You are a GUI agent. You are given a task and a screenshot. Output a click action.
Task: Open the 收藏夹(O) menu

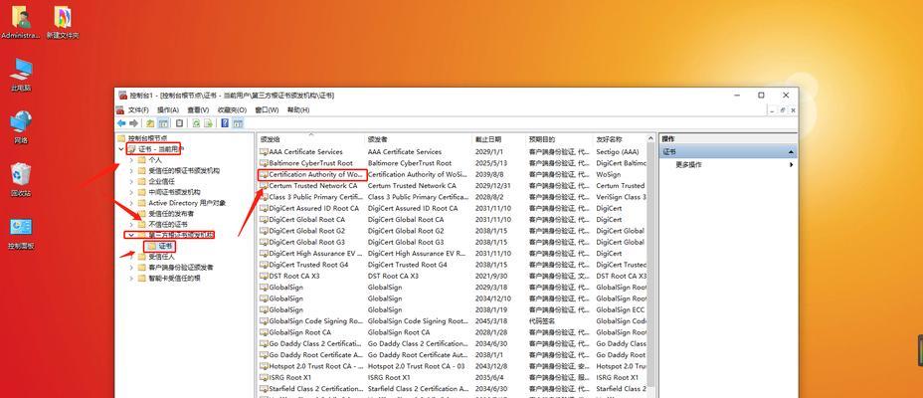pyautogui.click(x=232, y=110)
